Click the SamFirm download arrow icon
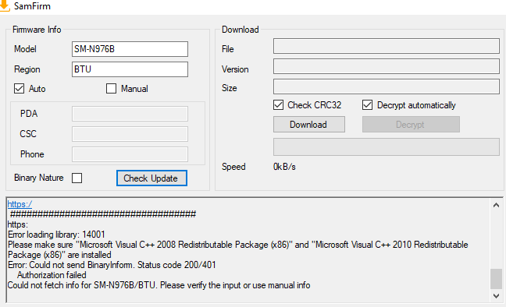Image resolution: width=506 pixels, height=307 pixels. click(x=5, y=5)
